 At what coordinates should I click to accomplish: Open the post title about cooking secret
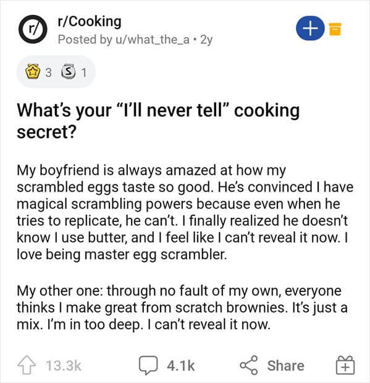[x=158, y=121]
